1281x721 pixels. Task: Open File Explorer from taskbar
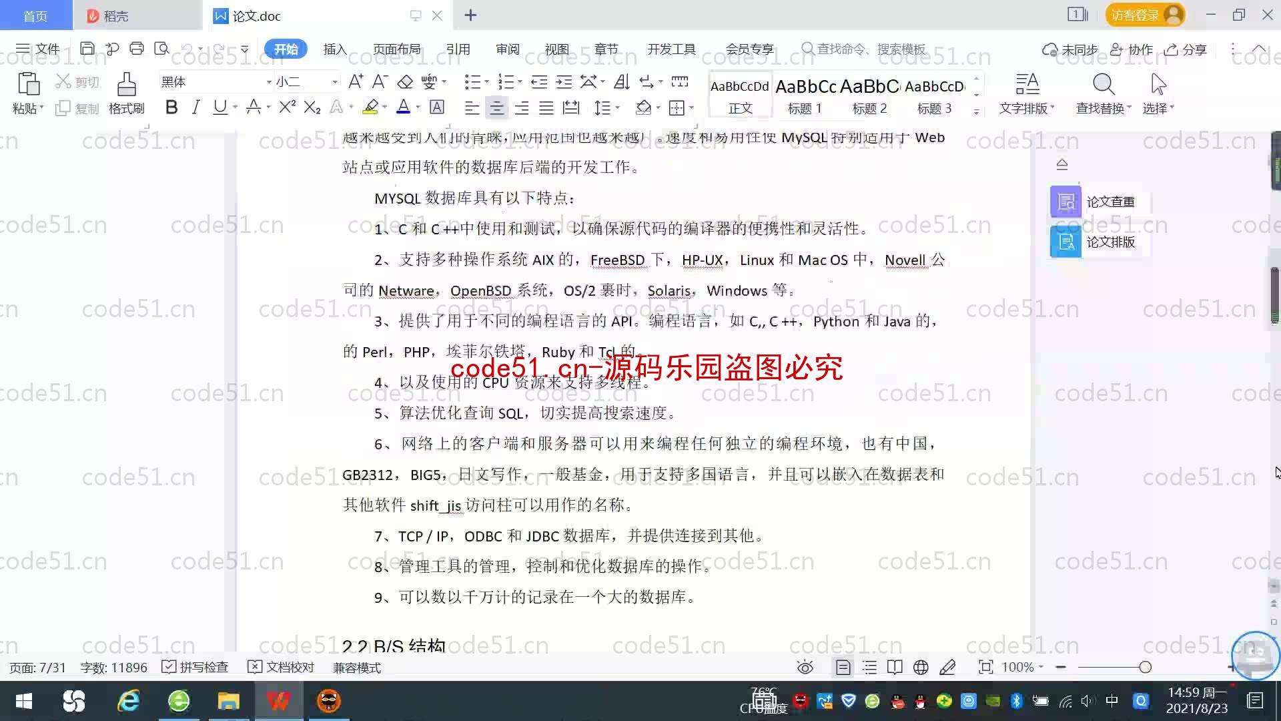point(228,701)
